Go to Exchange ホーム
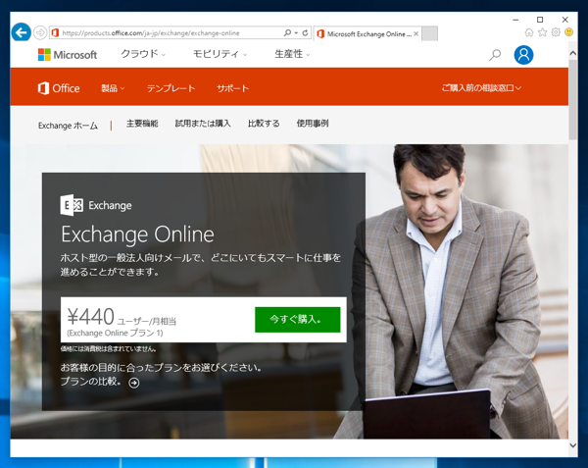Image resolution: width=588 pixels, height=468 pixels. (x=68, y=126)
